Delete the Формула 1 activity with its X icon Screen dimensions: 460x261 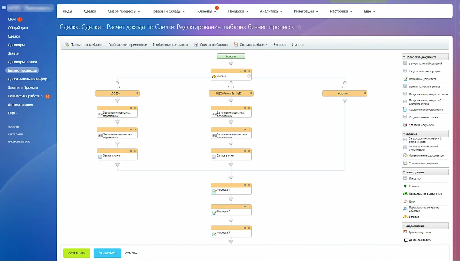point(249,185)
